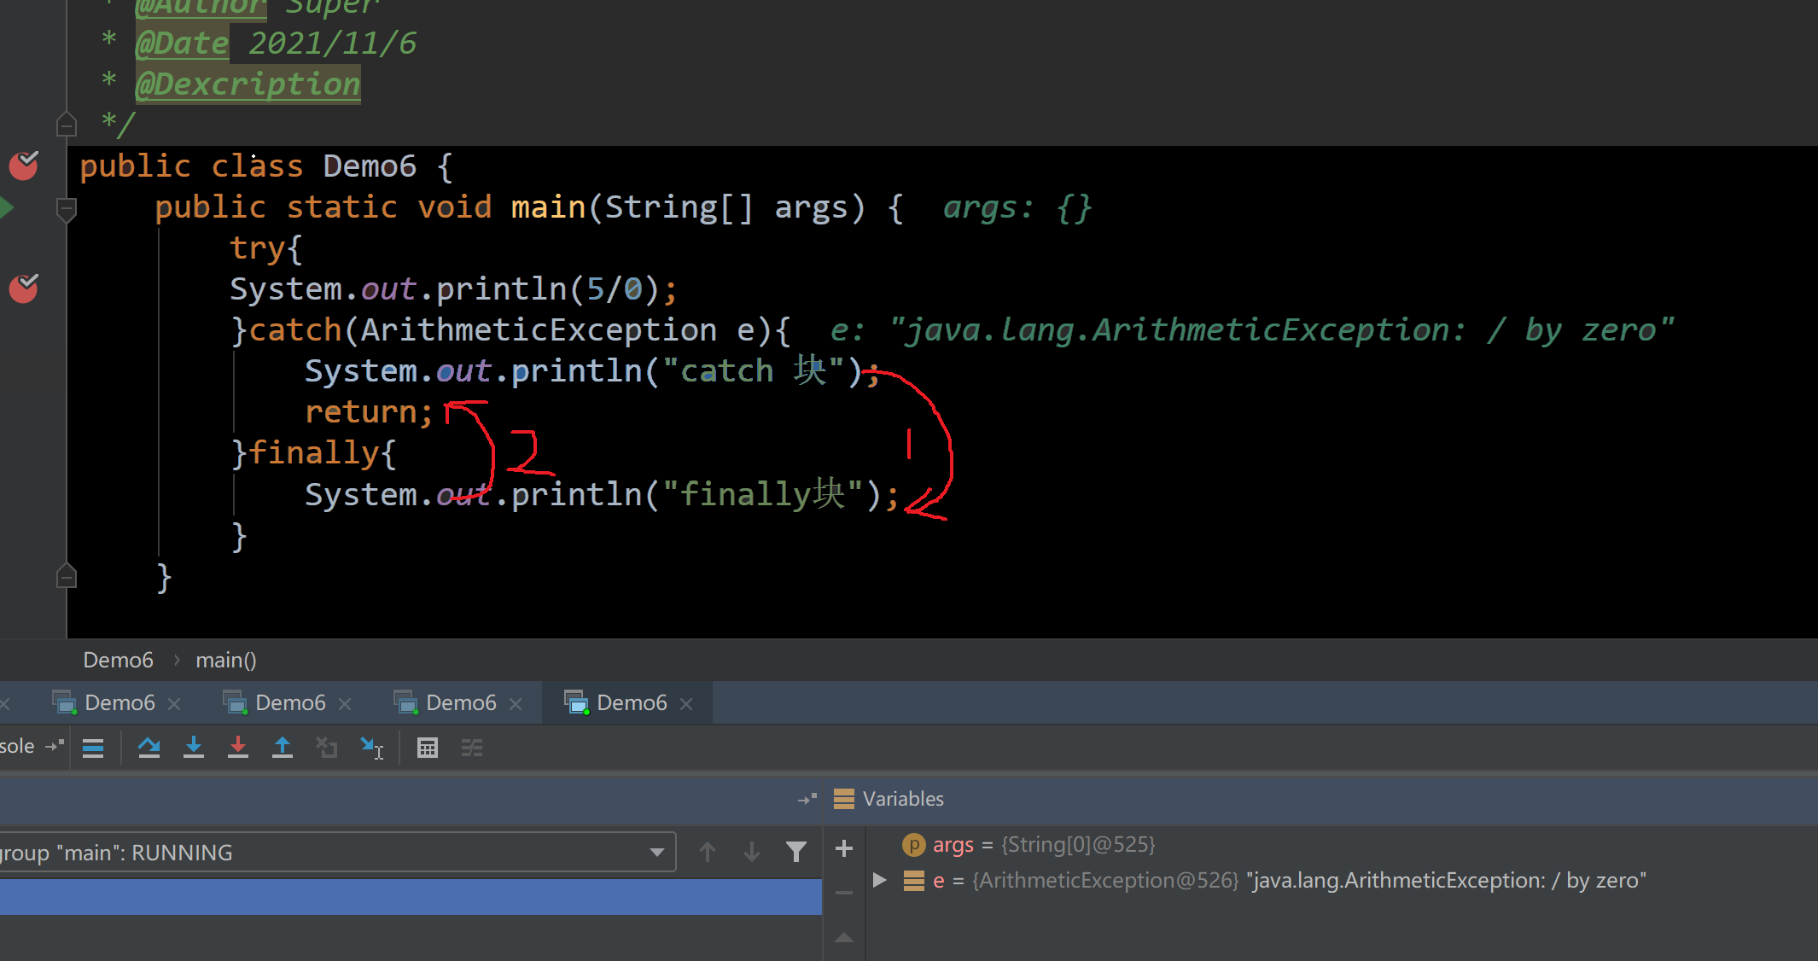
Task: Open the Evaluate Expression calculator icon
Action: point(428,748)
